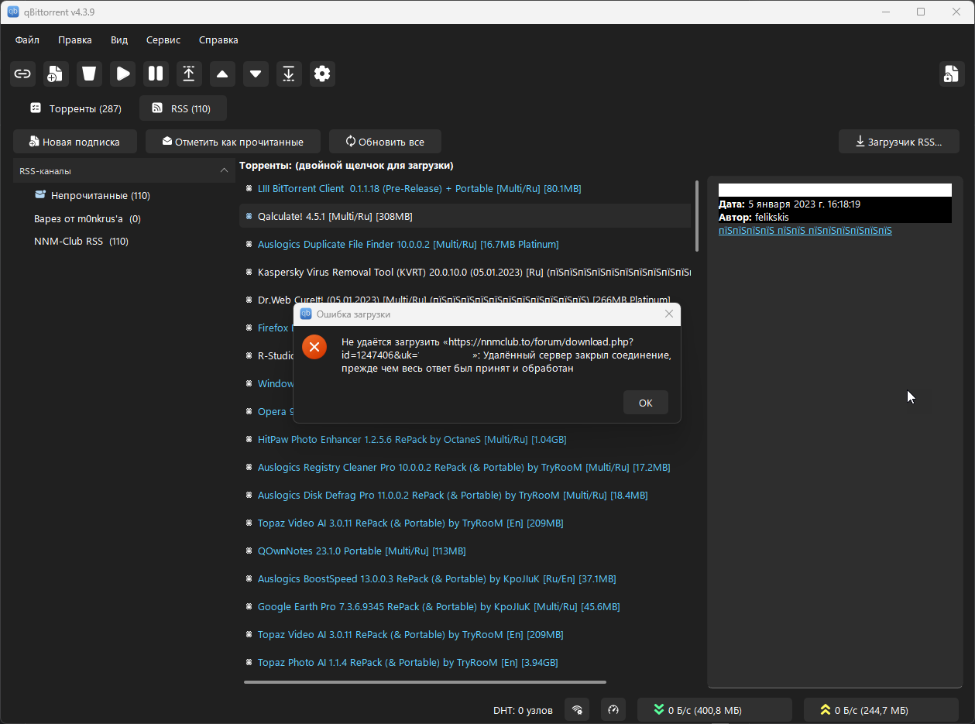Screen dimensions: 975x724
Task: Click qBittorrent app icon in title bar
Action: point(13,12)
